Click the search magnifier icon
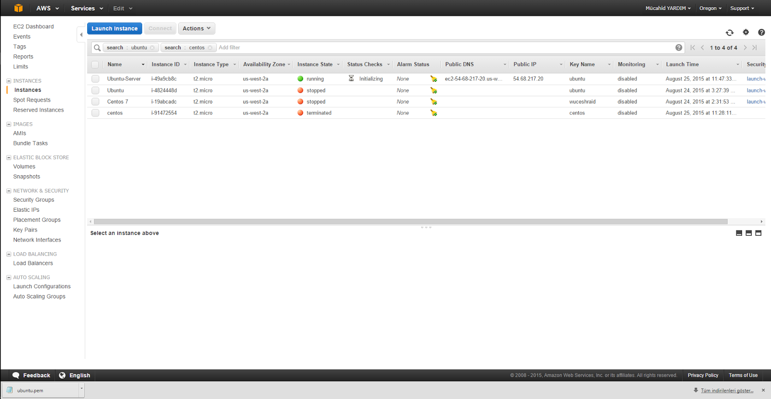This screenshot has height=399, width=771. click(97, 48)
